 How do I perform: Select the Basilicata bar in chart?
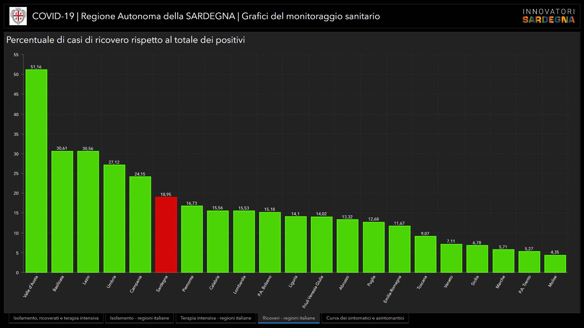click(62, 212)
